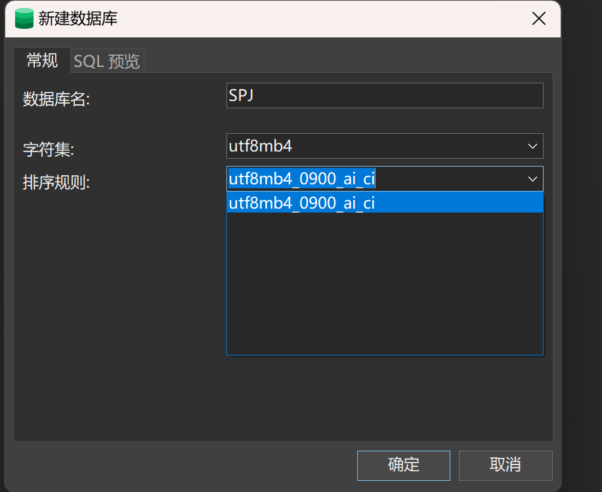Click the 排序规则: label

pyautogui.click(x=56, y=182)
